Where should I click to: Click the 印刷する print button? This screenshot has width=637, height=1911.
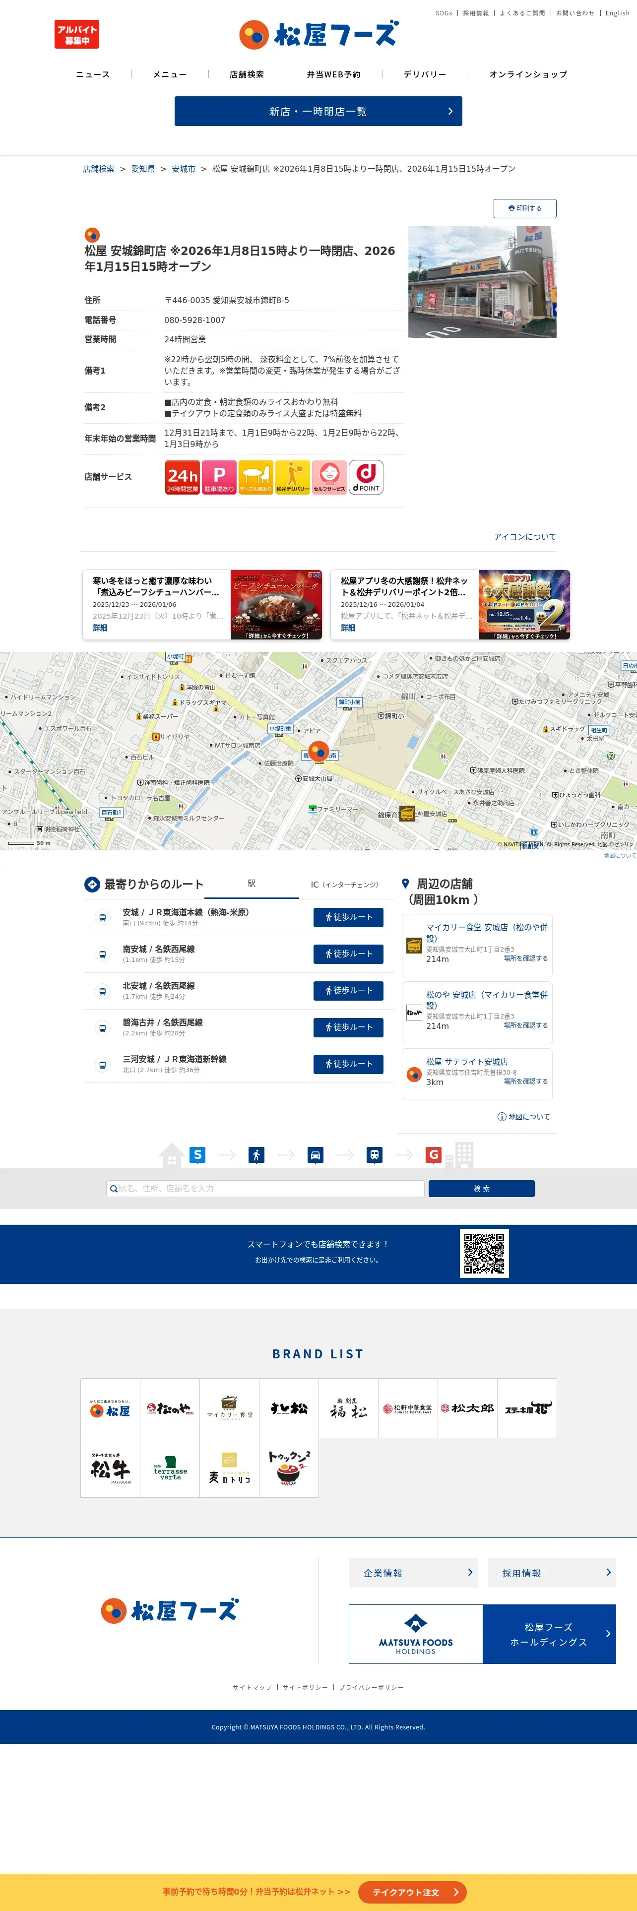[525, 208]
